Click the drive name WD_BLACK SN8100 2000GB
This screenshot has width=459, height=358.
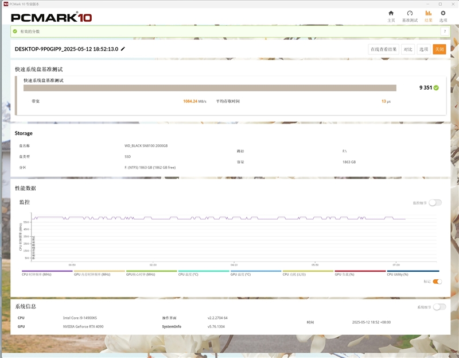[146, 146]
